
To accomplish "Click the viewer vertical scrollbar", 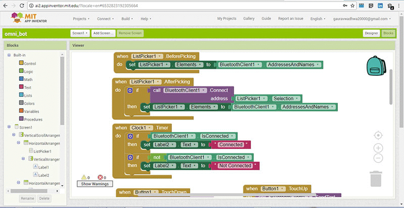I will 391,87.
